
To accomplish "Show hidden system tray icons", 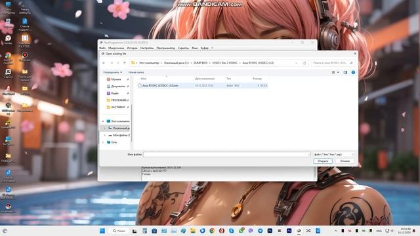I will click(335, 231).
